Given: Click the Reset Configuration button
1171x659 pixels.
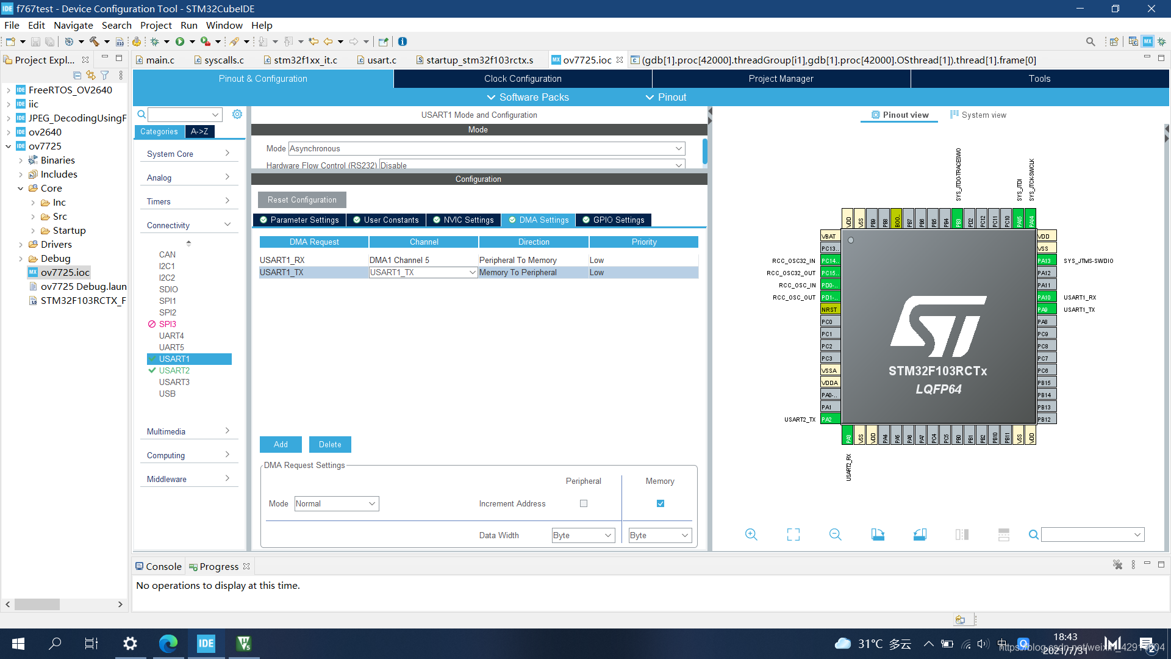Looking at the screenshot, I should click(302, 200).
